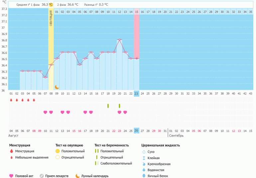Viewport: 256px width, 178px height.
Task: Click the Лунный календарь legend icon
Action: tap(77, 176)
